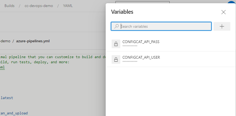Focus the Search variables input field
The width and height of the screenshot is (236, 116).
[x=165, y=26]
